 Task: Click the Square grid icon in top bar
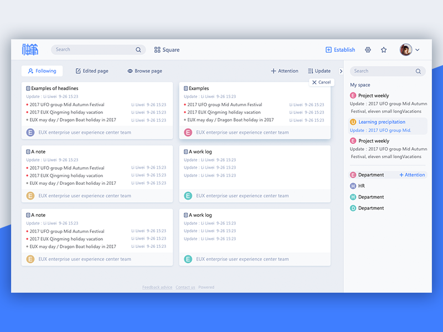coord(157,49)
